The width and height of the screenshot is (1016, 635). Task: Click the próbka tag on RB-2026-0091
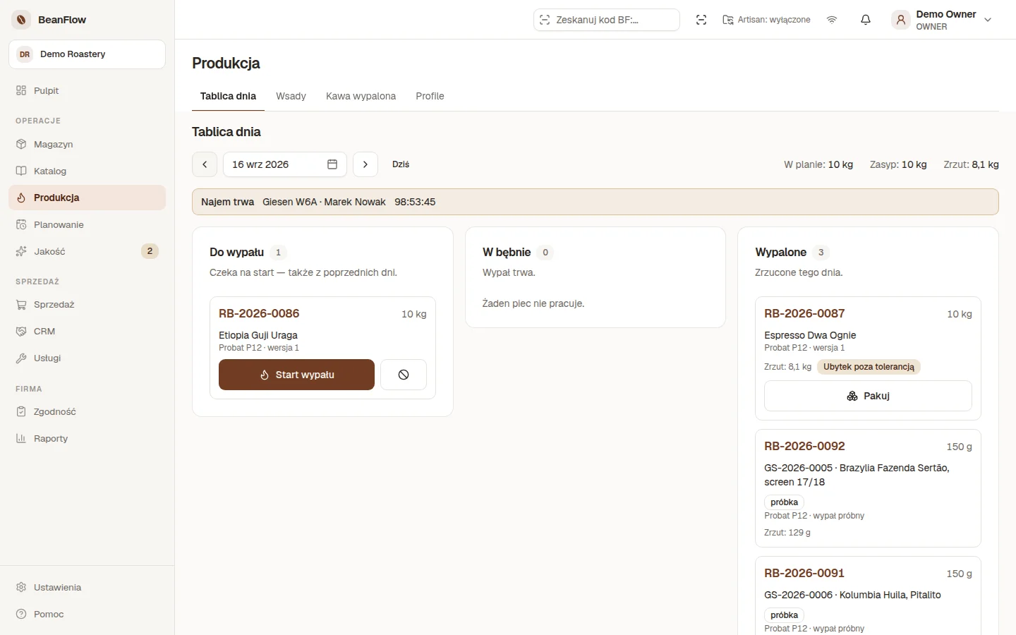(784, 615)
